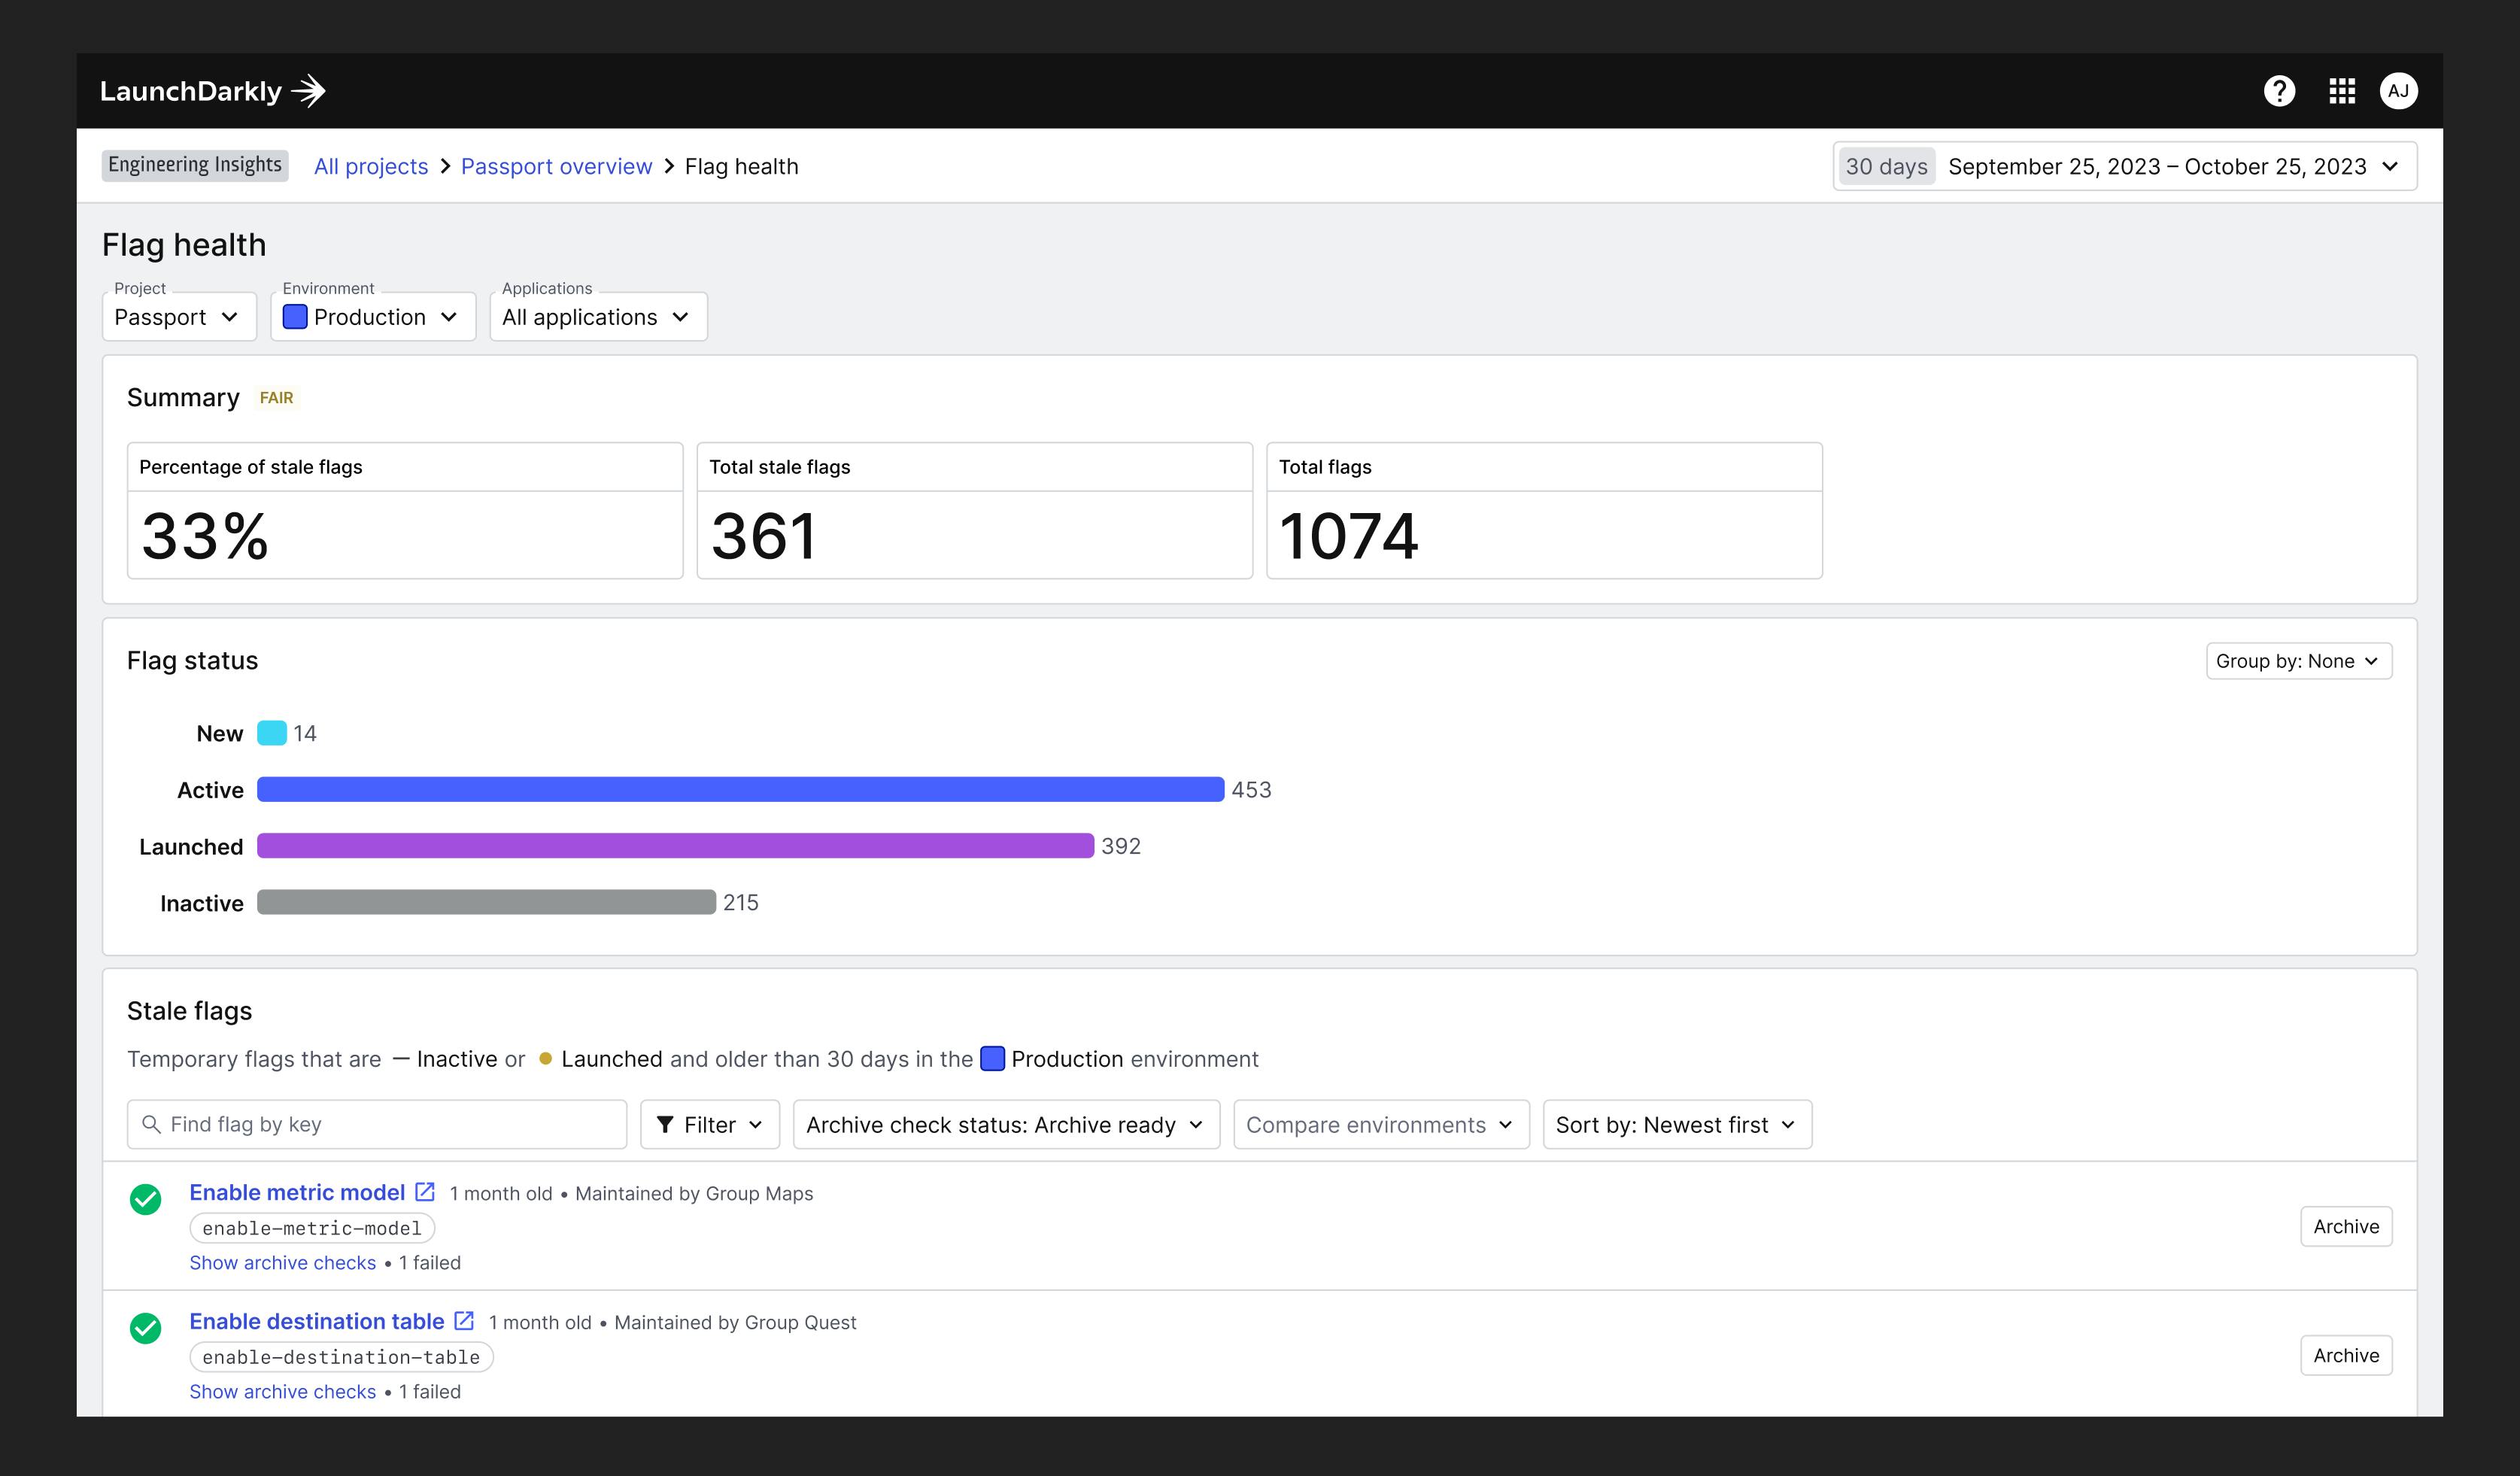Focus the Find flag by key field
This screenshot has width=2520, height=1476.
tap(377, 1125)
